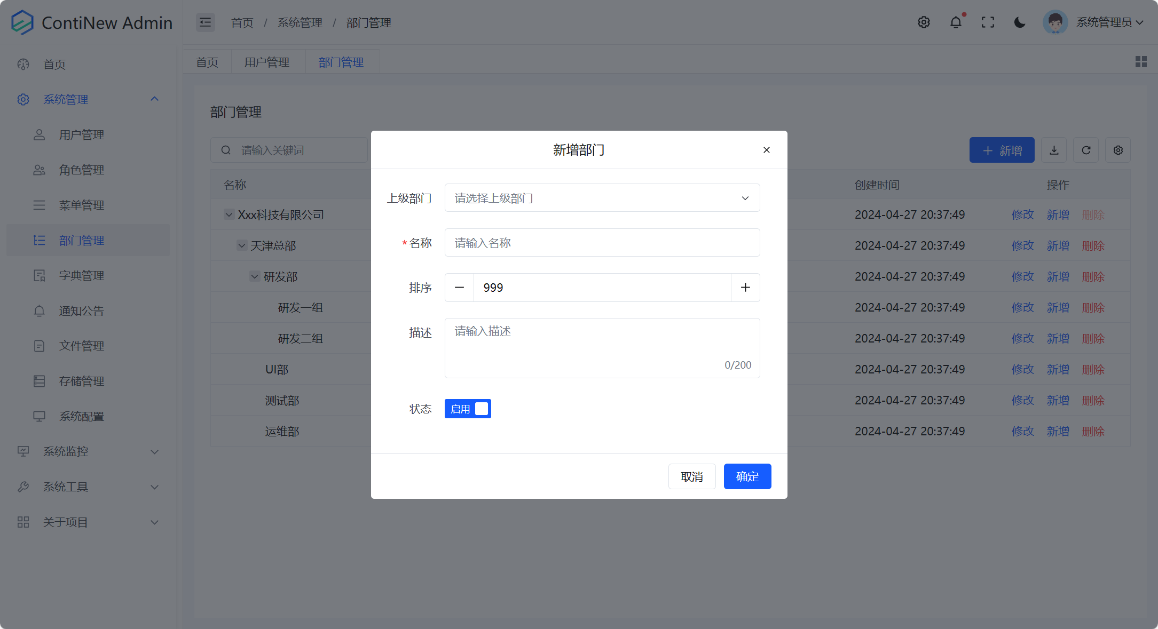Open the notification bell in the top bar
Screen dimensions: 1158x629
click(x=956, y=22)
